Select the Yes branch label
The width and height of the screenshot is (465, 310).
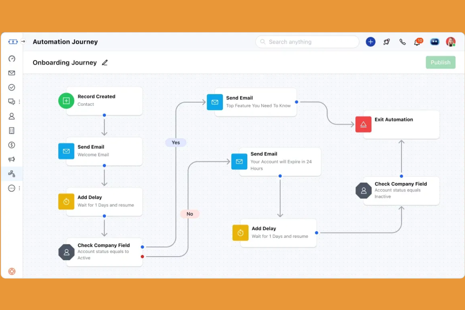(176, 142)
